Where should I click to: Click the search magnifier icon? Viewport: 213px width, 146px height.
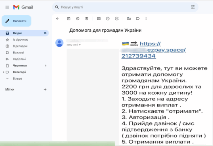point(57,7)
